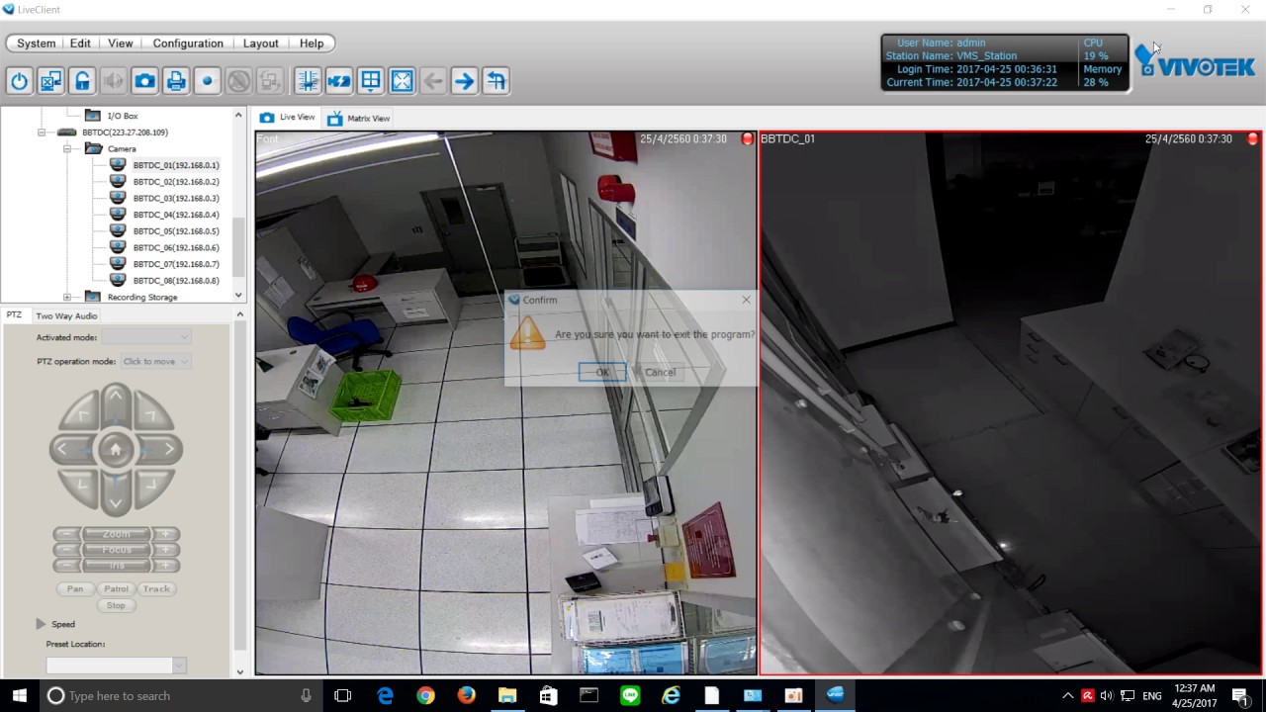The image size is (1266, 712).
Task: Click the Iris minus button
Action: (x=66, y=566)
